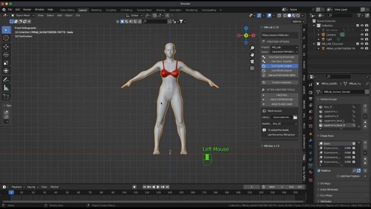The height and width of the screenshot is (209, 371).
Task: Select the Select Box tool in left toolbar
Action: 6,30
